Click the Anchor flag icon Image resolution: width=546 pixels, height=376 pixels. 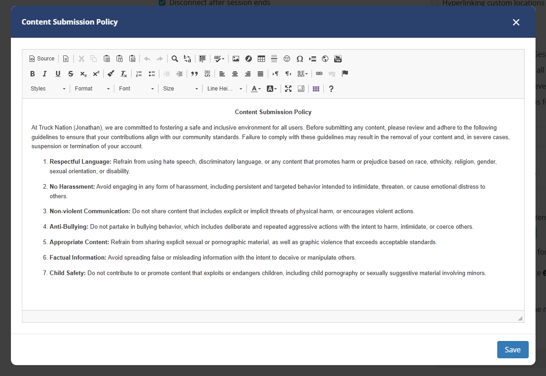pos(345,74)
